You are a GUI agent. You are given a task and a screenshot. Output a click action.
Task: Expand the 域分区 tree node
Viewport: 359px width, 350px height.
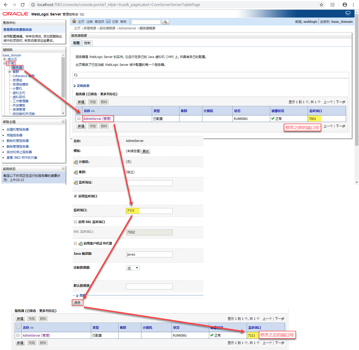pyautogui.click(x=4, y=59)
